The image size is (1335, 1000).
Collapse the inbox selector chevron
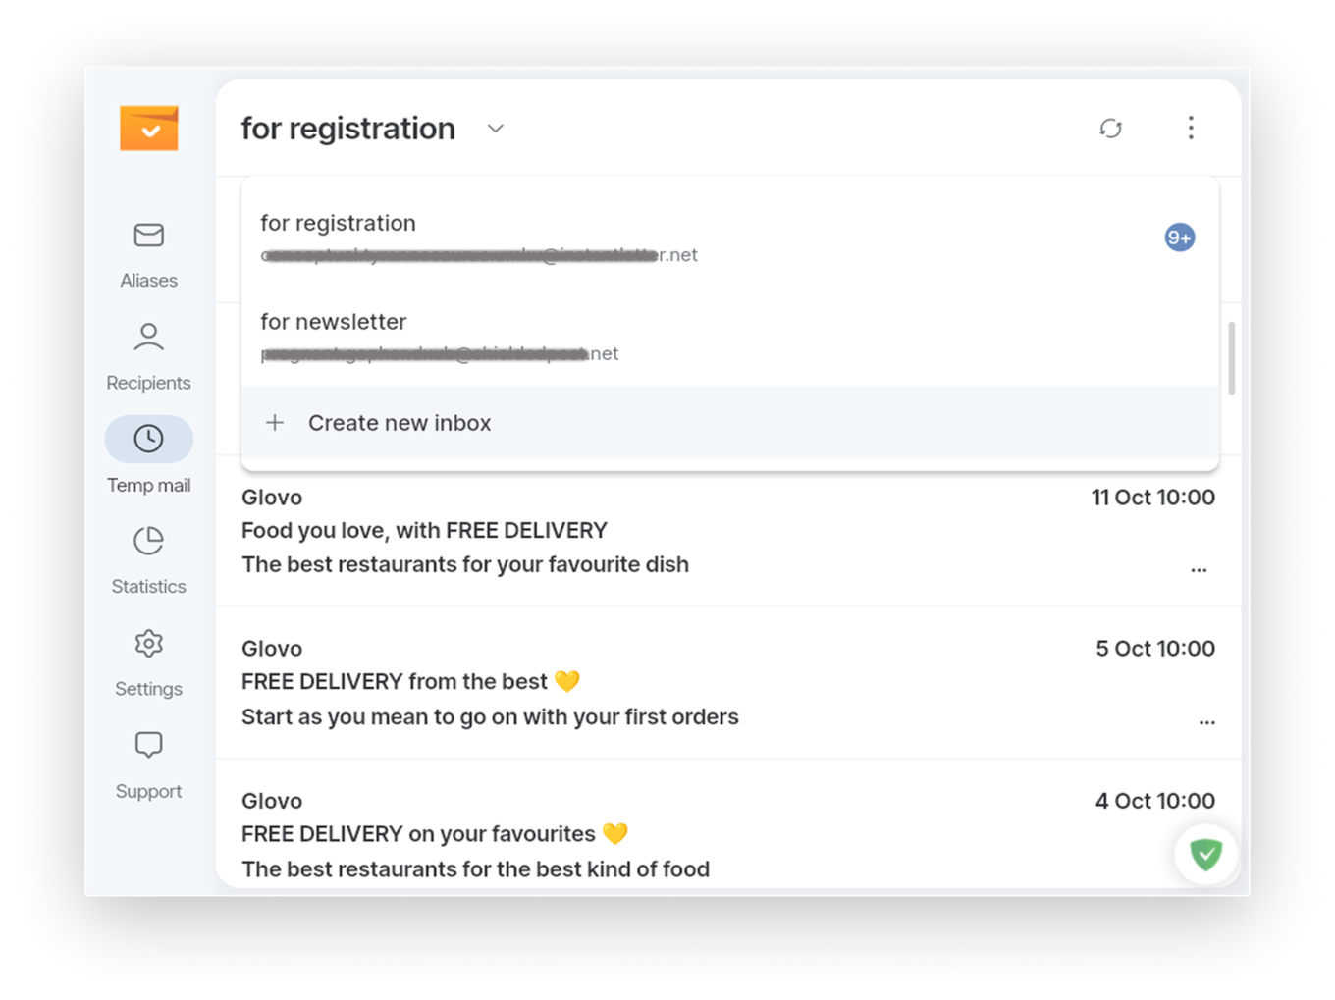[496, 129]
